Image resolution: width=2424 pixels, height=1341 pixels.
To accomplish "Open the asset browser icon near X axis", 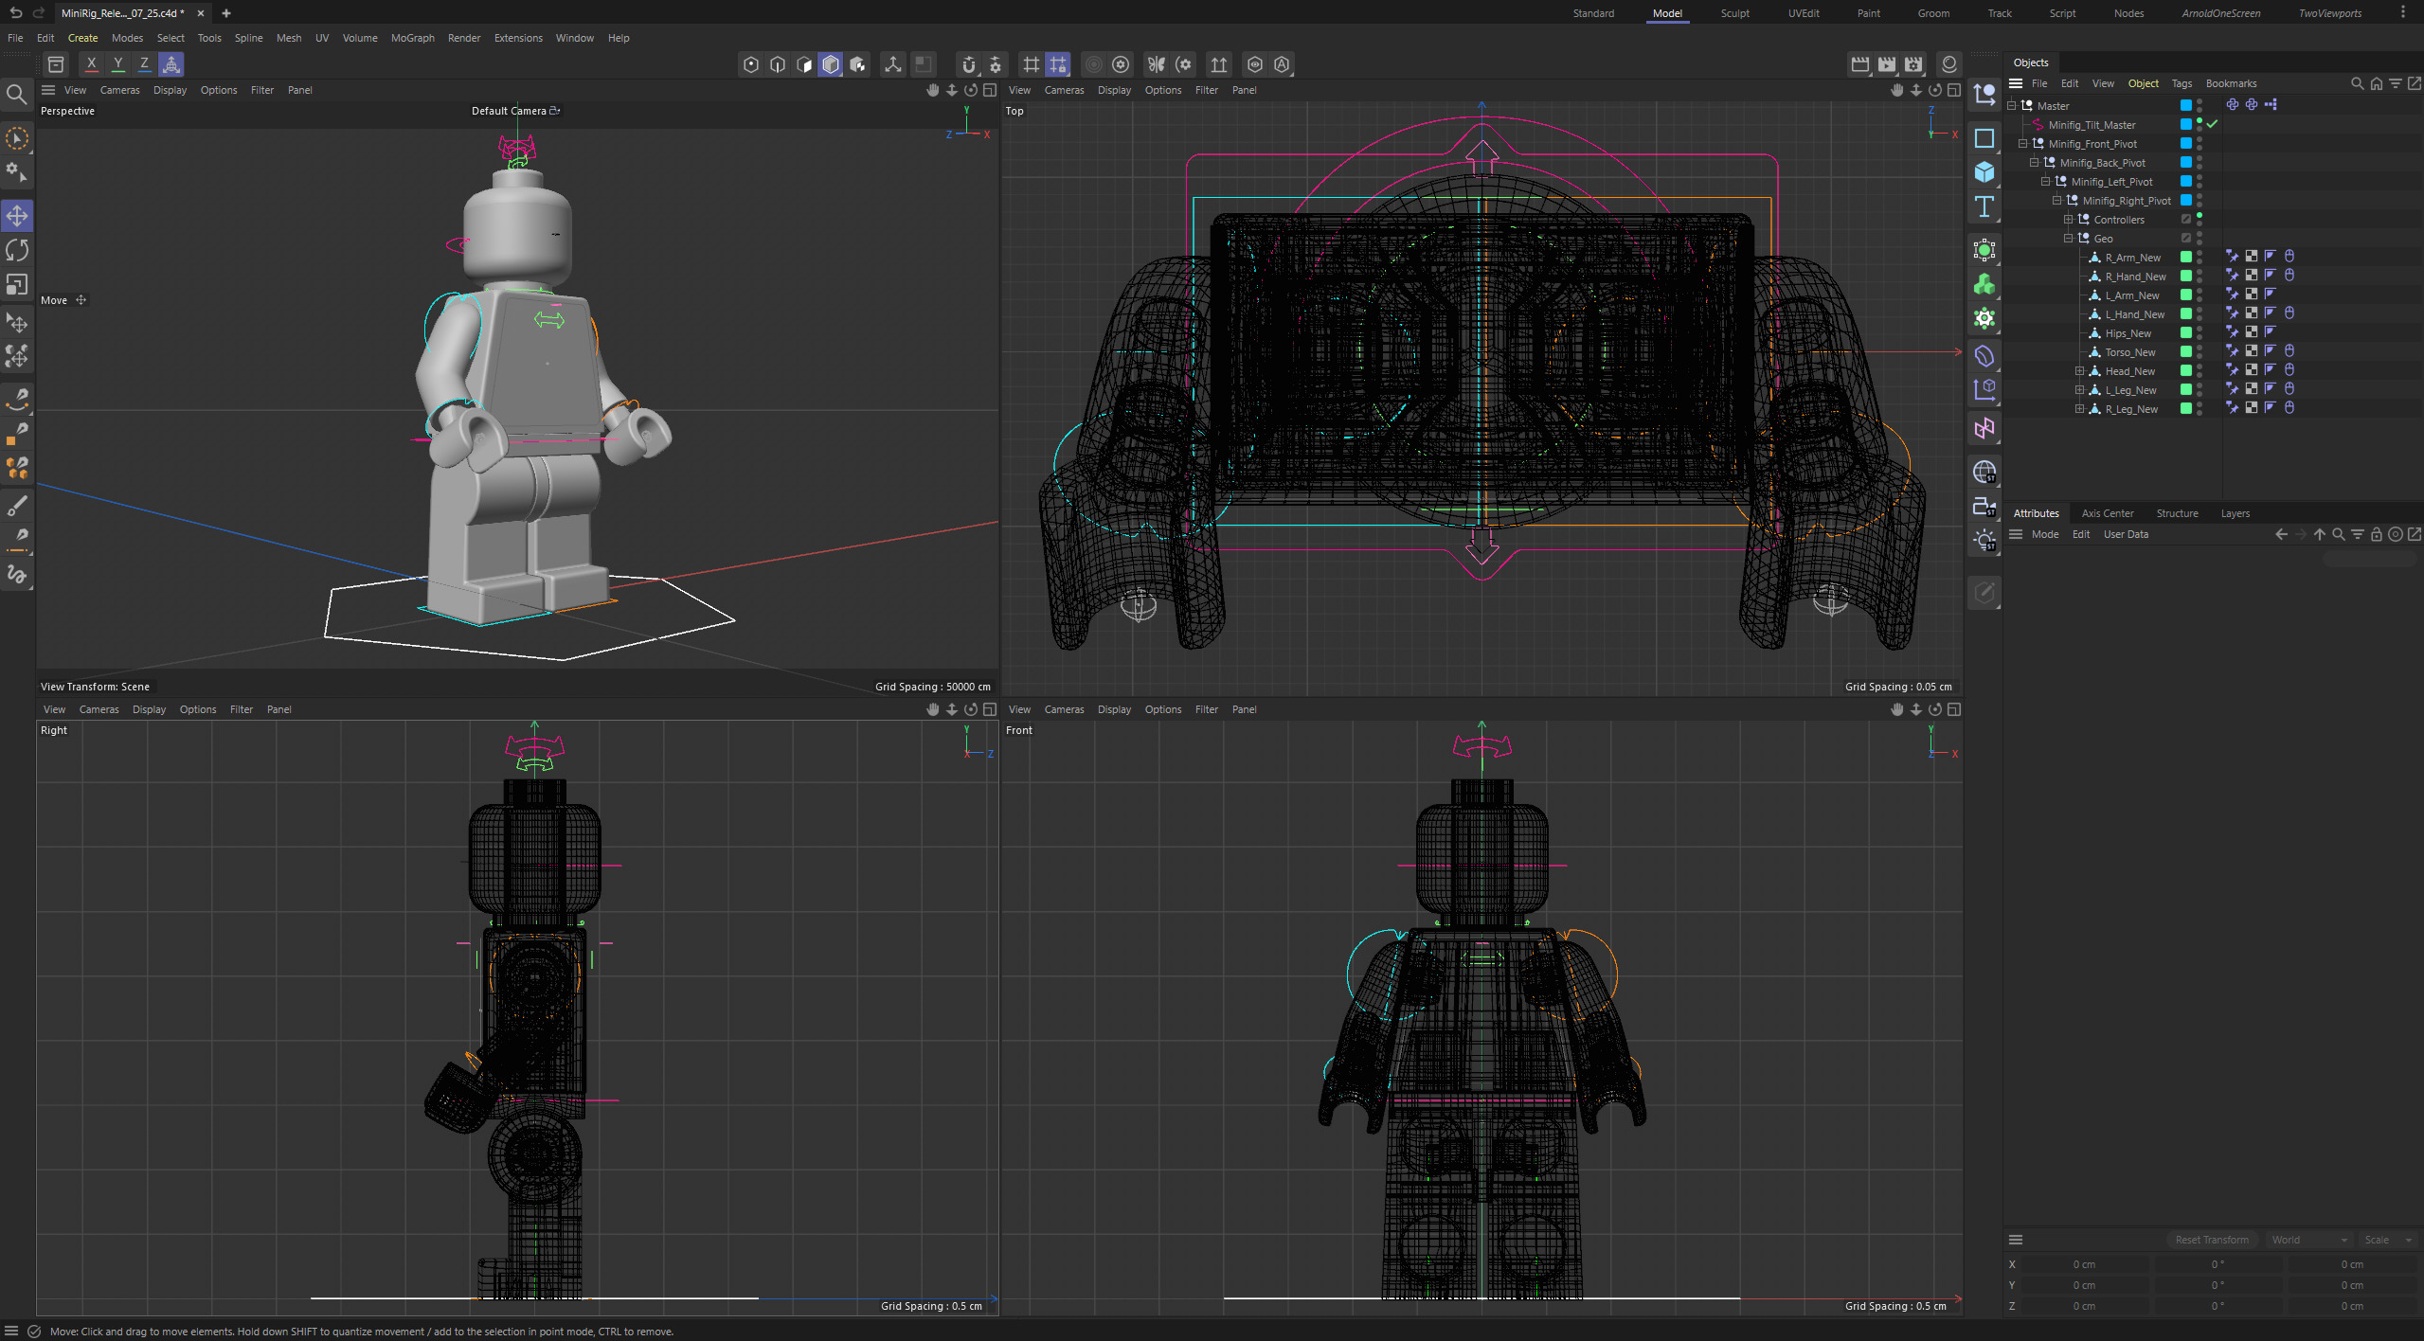I will tap(56, 64).
